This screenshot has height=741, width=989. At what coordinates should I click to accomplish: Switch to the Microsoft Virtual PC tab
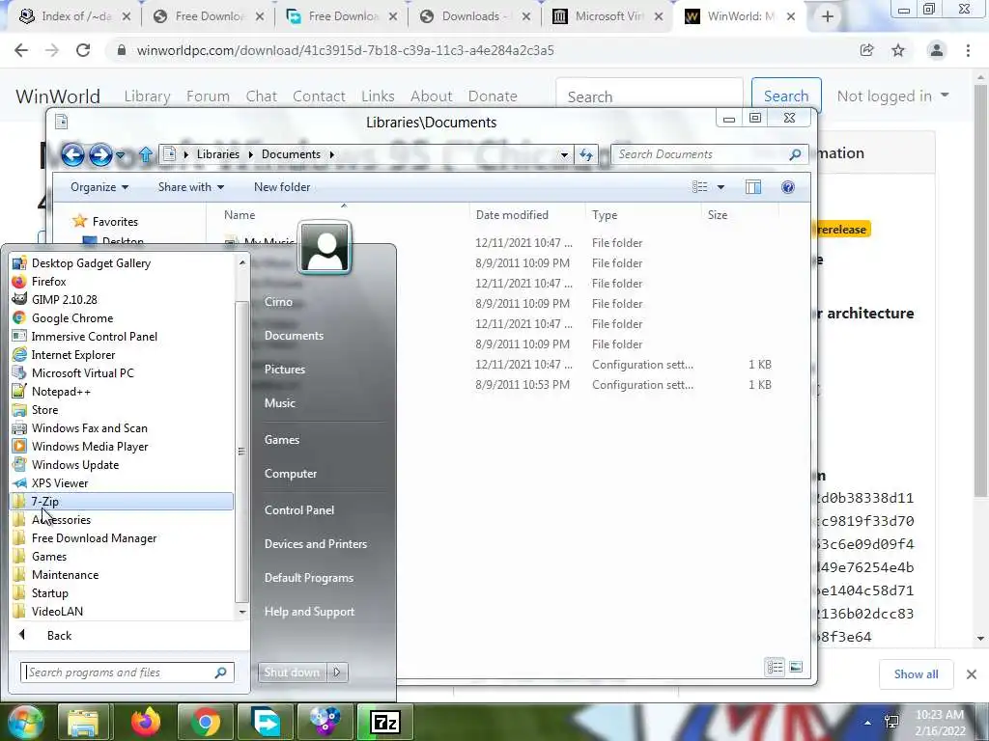click(608, 16)
